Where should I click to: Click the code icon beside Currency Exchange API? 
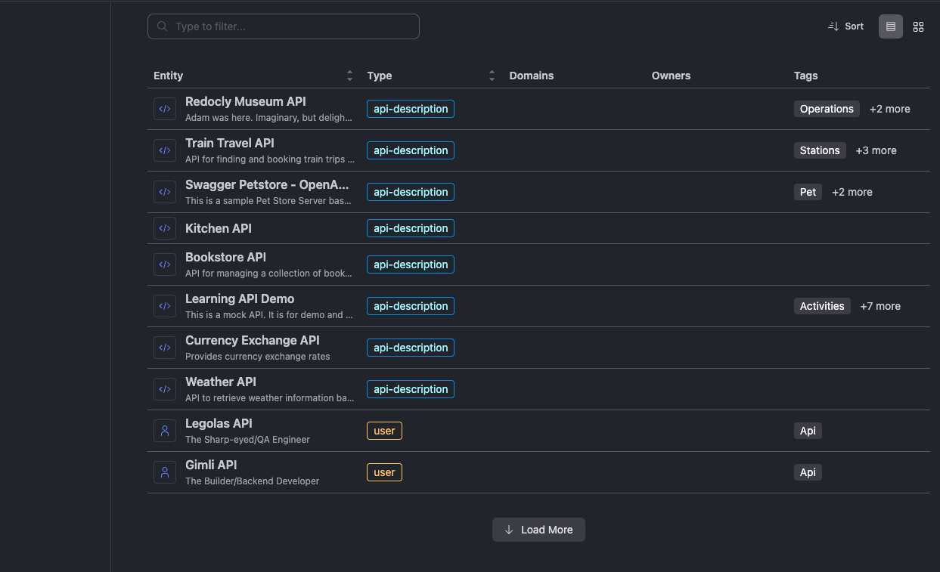coord(165,348)
